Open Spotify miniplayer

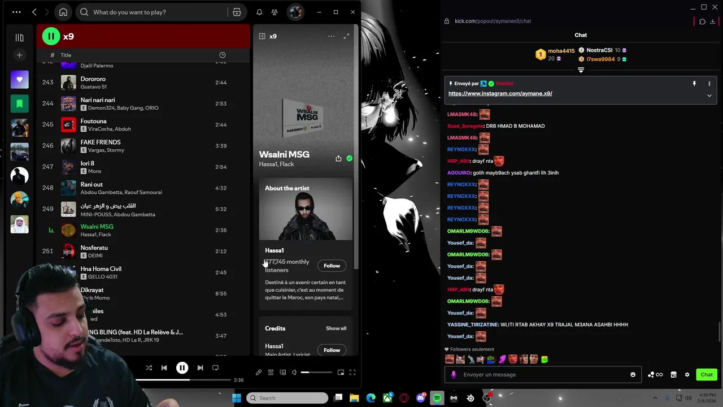click(341, 373)
